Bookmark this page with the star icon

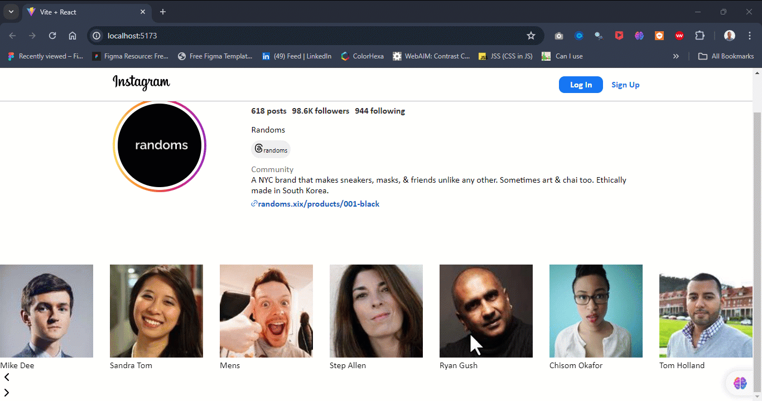[x=531, y=36]
